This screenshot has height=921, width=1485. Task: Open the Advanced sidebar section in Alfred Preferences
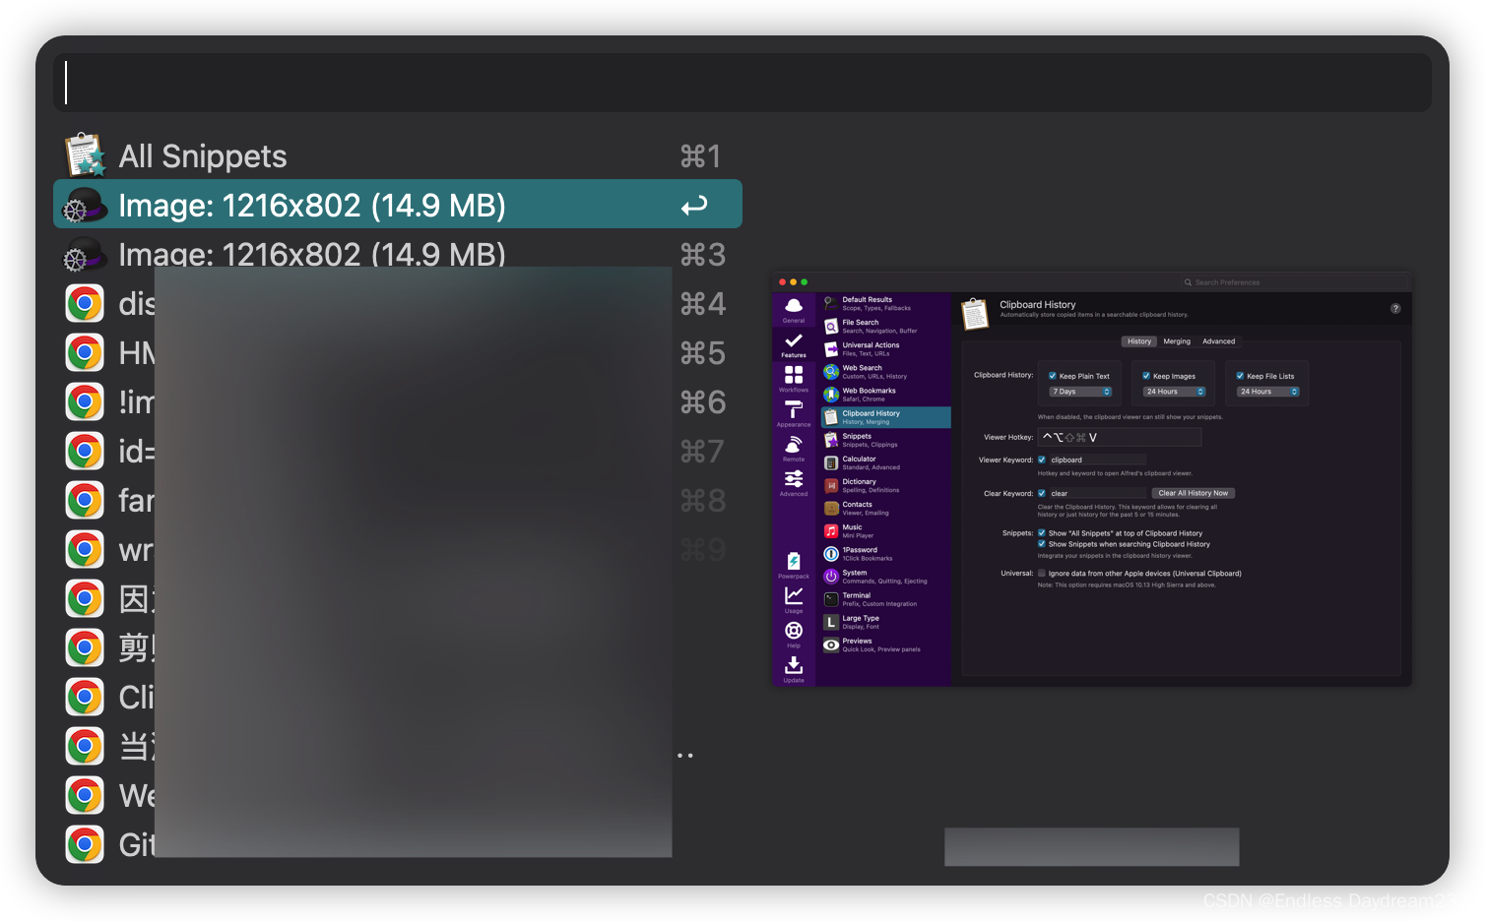(x=794, y=483)
